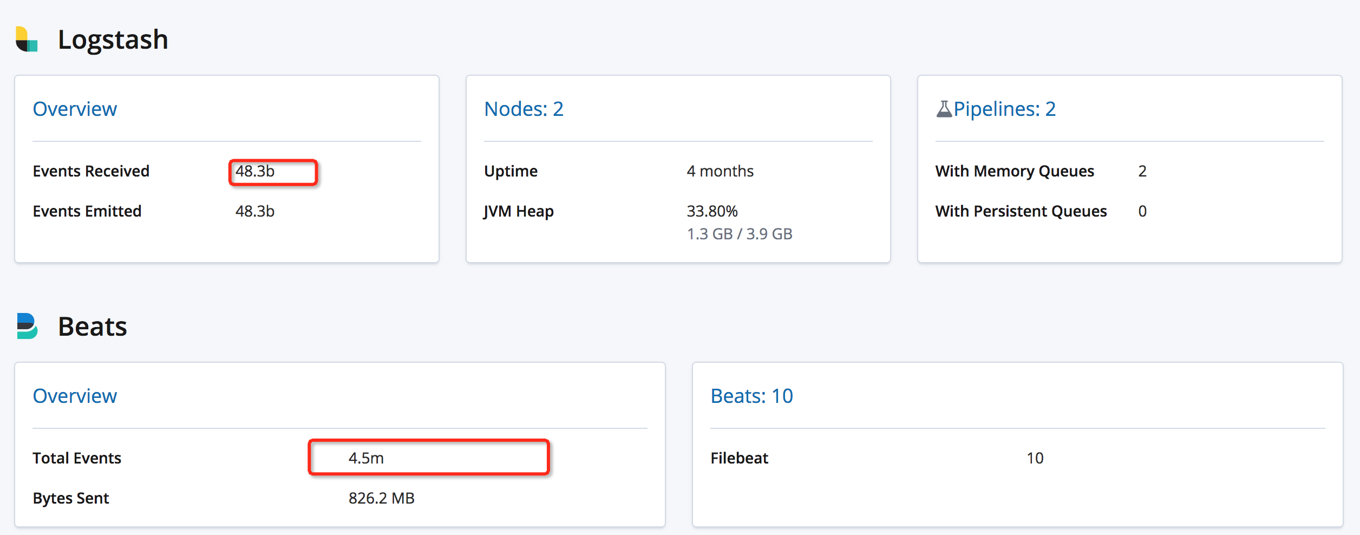Select the Events Emitted value 48.3b
The height and width of the screenshot is (535, 1360).
pos(255,211)
